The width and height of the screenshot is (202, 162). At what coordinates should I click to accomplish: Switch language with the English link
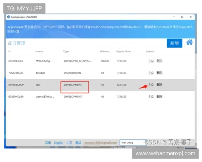59,143
